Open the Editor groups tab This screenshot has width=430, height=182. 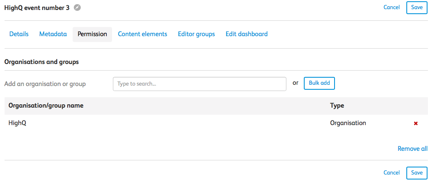(196, 34)
